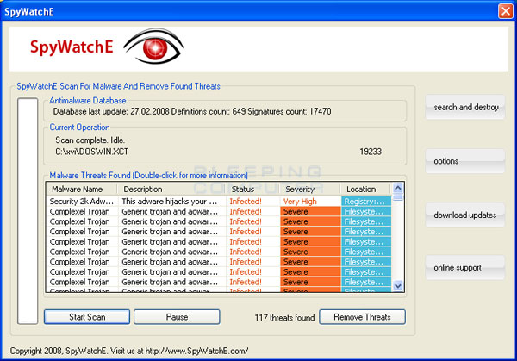Click the SpyWatchE red logo text
This screenshot has height=361, width=517.
(72, 47)
